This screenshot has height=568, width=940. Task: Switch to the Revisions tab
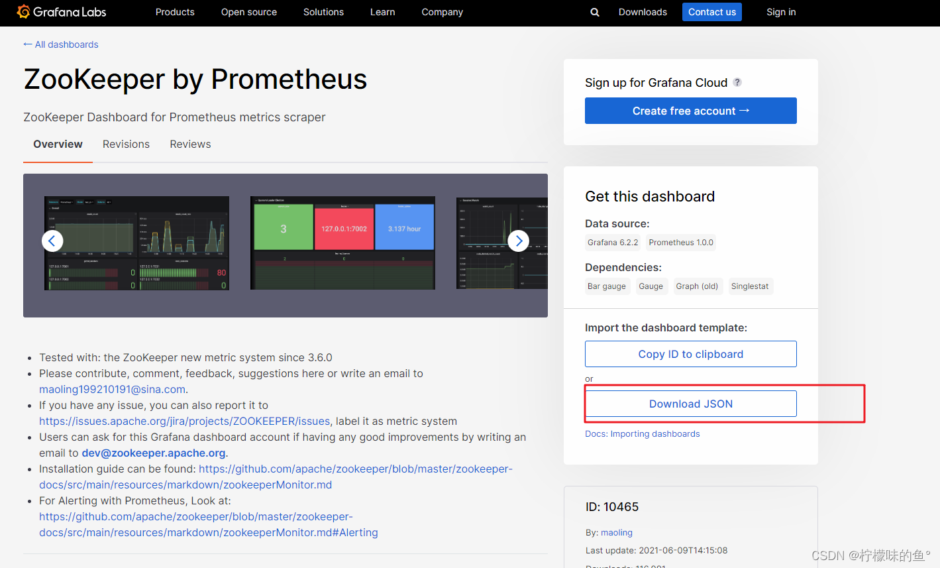pyautogui.click(x=126, y=144)
